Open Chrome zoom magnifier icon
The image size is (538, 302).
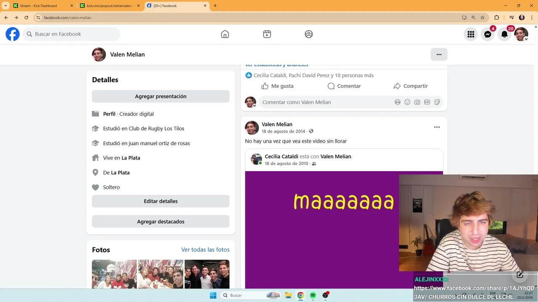pos(473,18)
